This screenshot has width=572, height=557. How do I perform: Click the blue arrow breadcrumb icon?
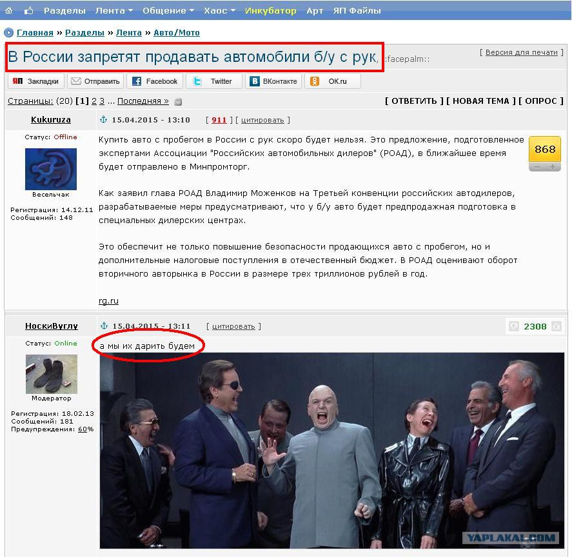[8, 32]
